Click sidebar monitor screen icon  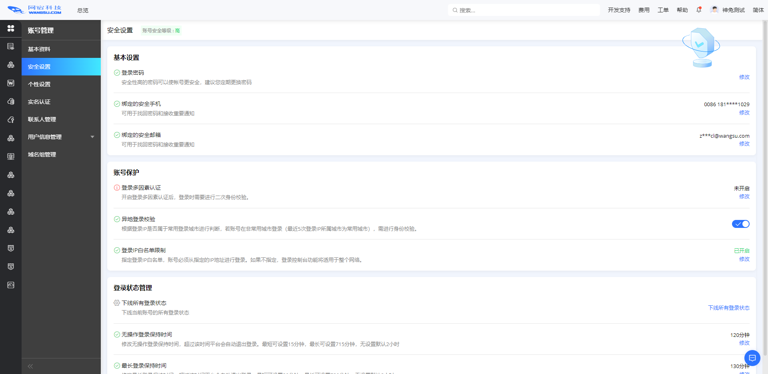[11, 156]
